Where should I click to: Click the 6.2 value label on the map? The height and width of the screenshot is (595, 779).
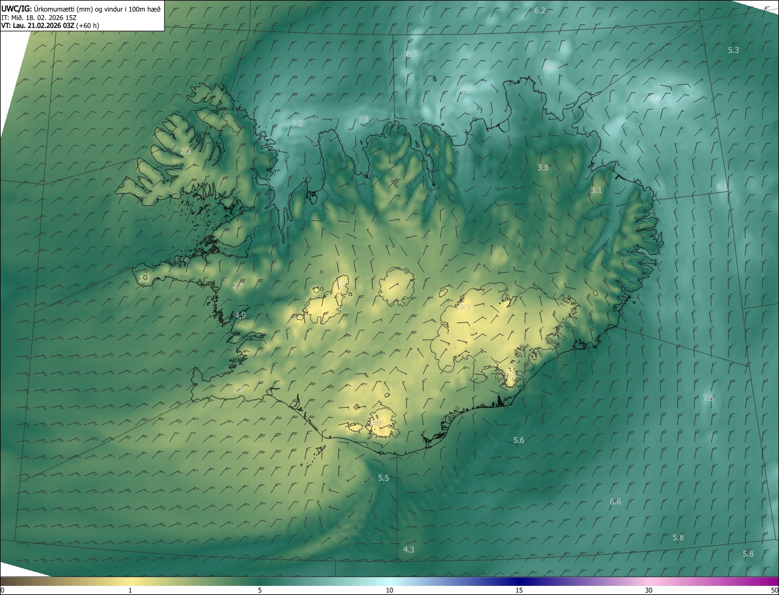(540, 11)
